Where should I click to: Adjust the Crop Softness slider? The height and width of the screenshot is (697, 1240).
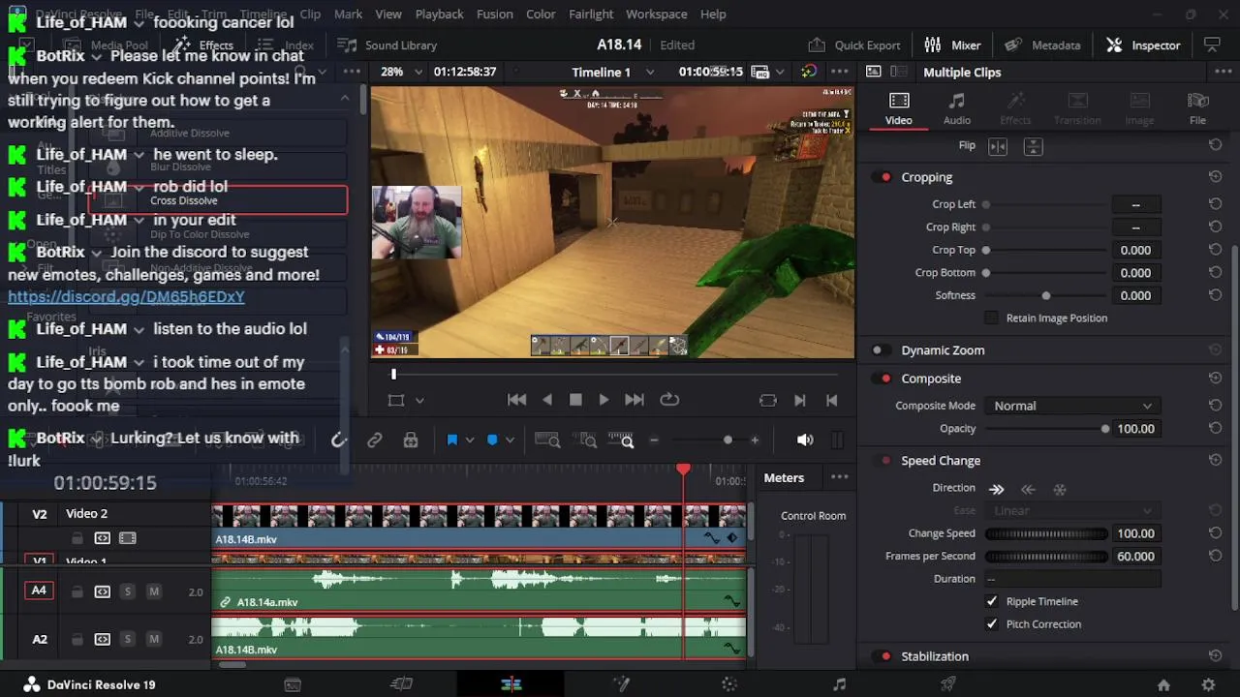(1046, 295)
